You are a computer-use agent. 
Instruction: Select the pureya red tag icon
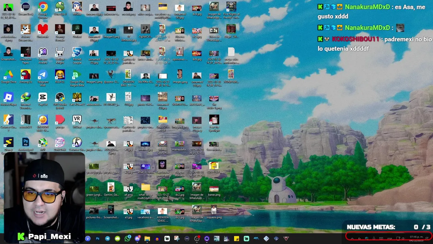pos(60,122)
